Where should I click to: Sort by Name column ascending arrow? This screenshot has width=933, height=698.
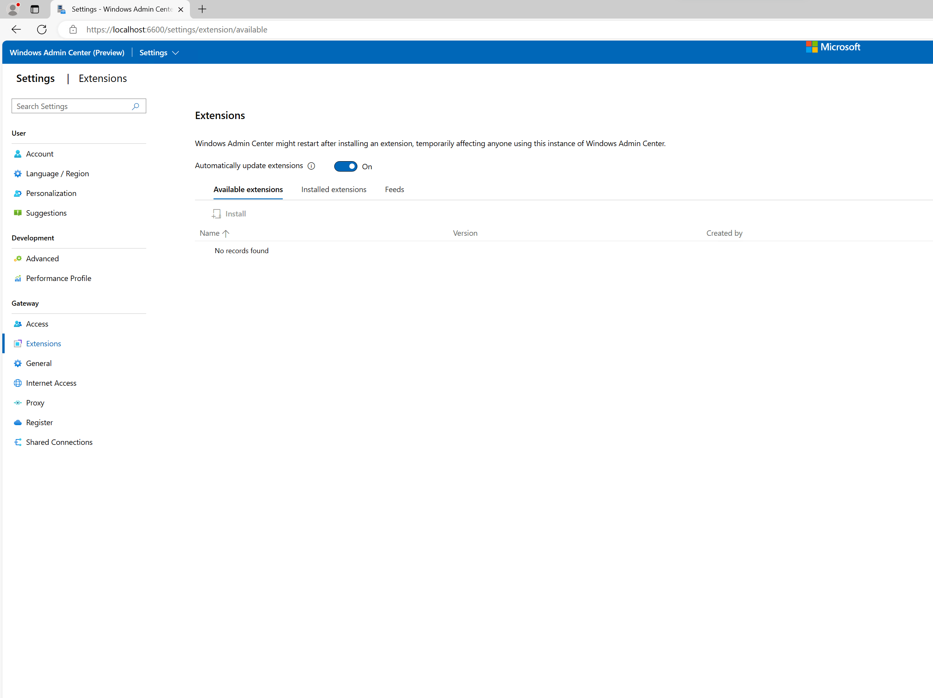coord(226,233)
